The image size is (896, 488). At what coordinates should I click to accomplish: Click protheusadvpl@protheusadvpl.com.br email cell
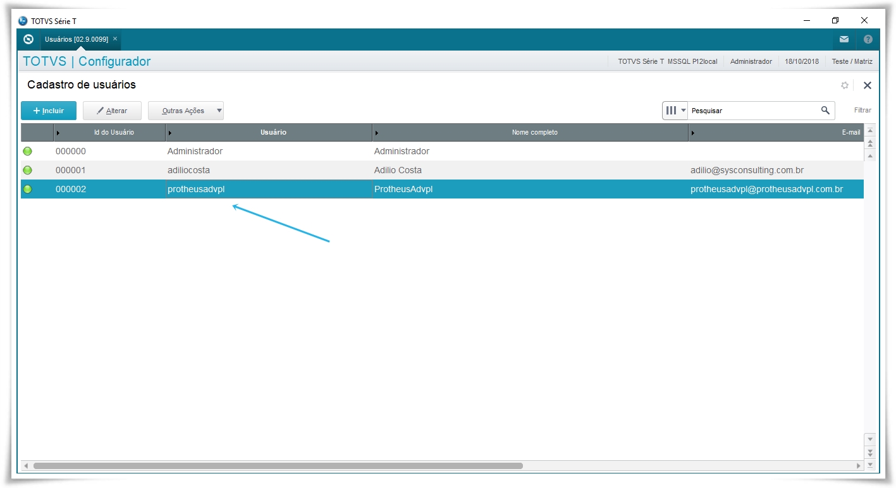766,189
